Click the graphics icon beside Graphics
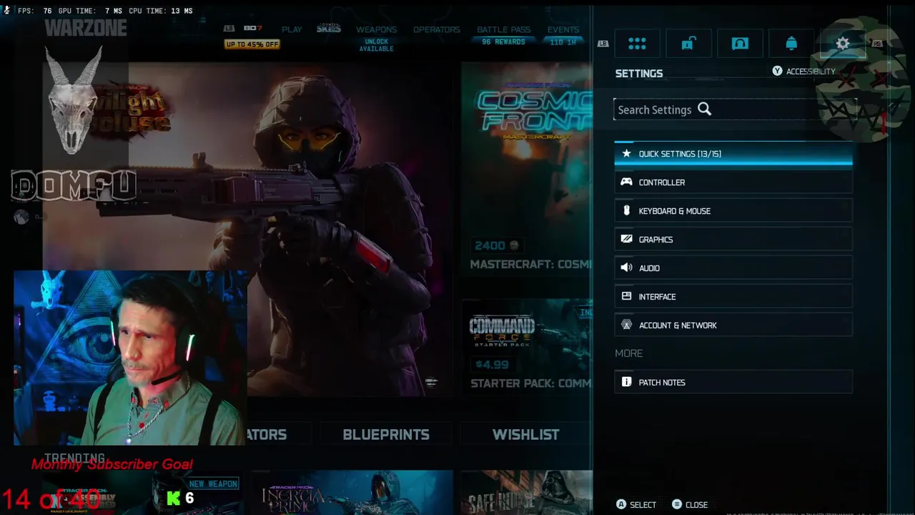 (626, 239)
